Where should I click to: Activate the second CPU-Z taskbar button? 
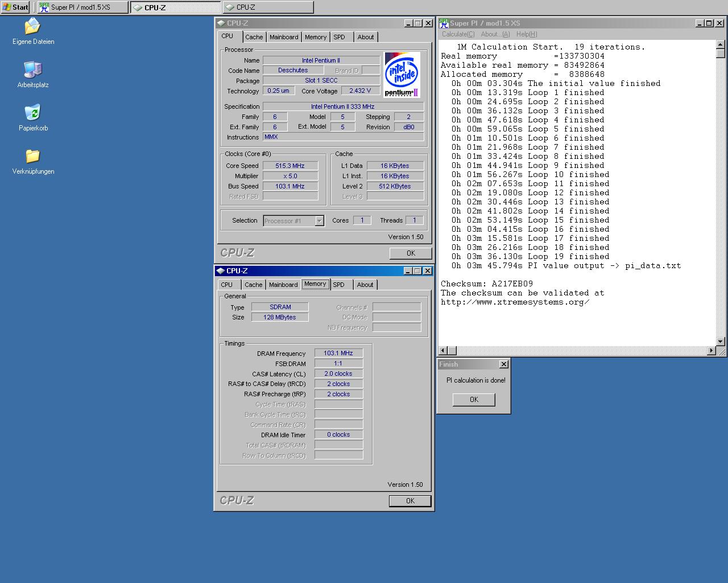click(176, 7)
